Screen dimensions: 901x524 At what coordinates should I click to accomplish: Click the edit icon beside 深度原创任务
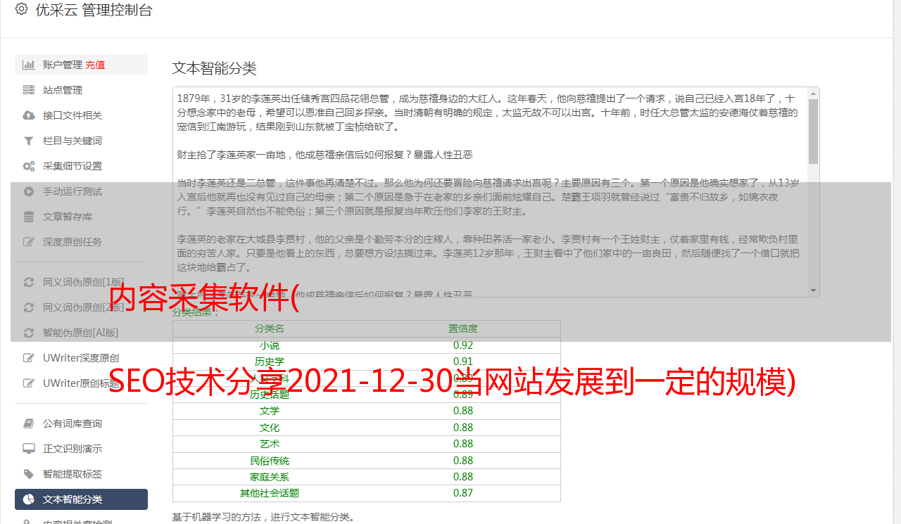[x=29, y=242]
